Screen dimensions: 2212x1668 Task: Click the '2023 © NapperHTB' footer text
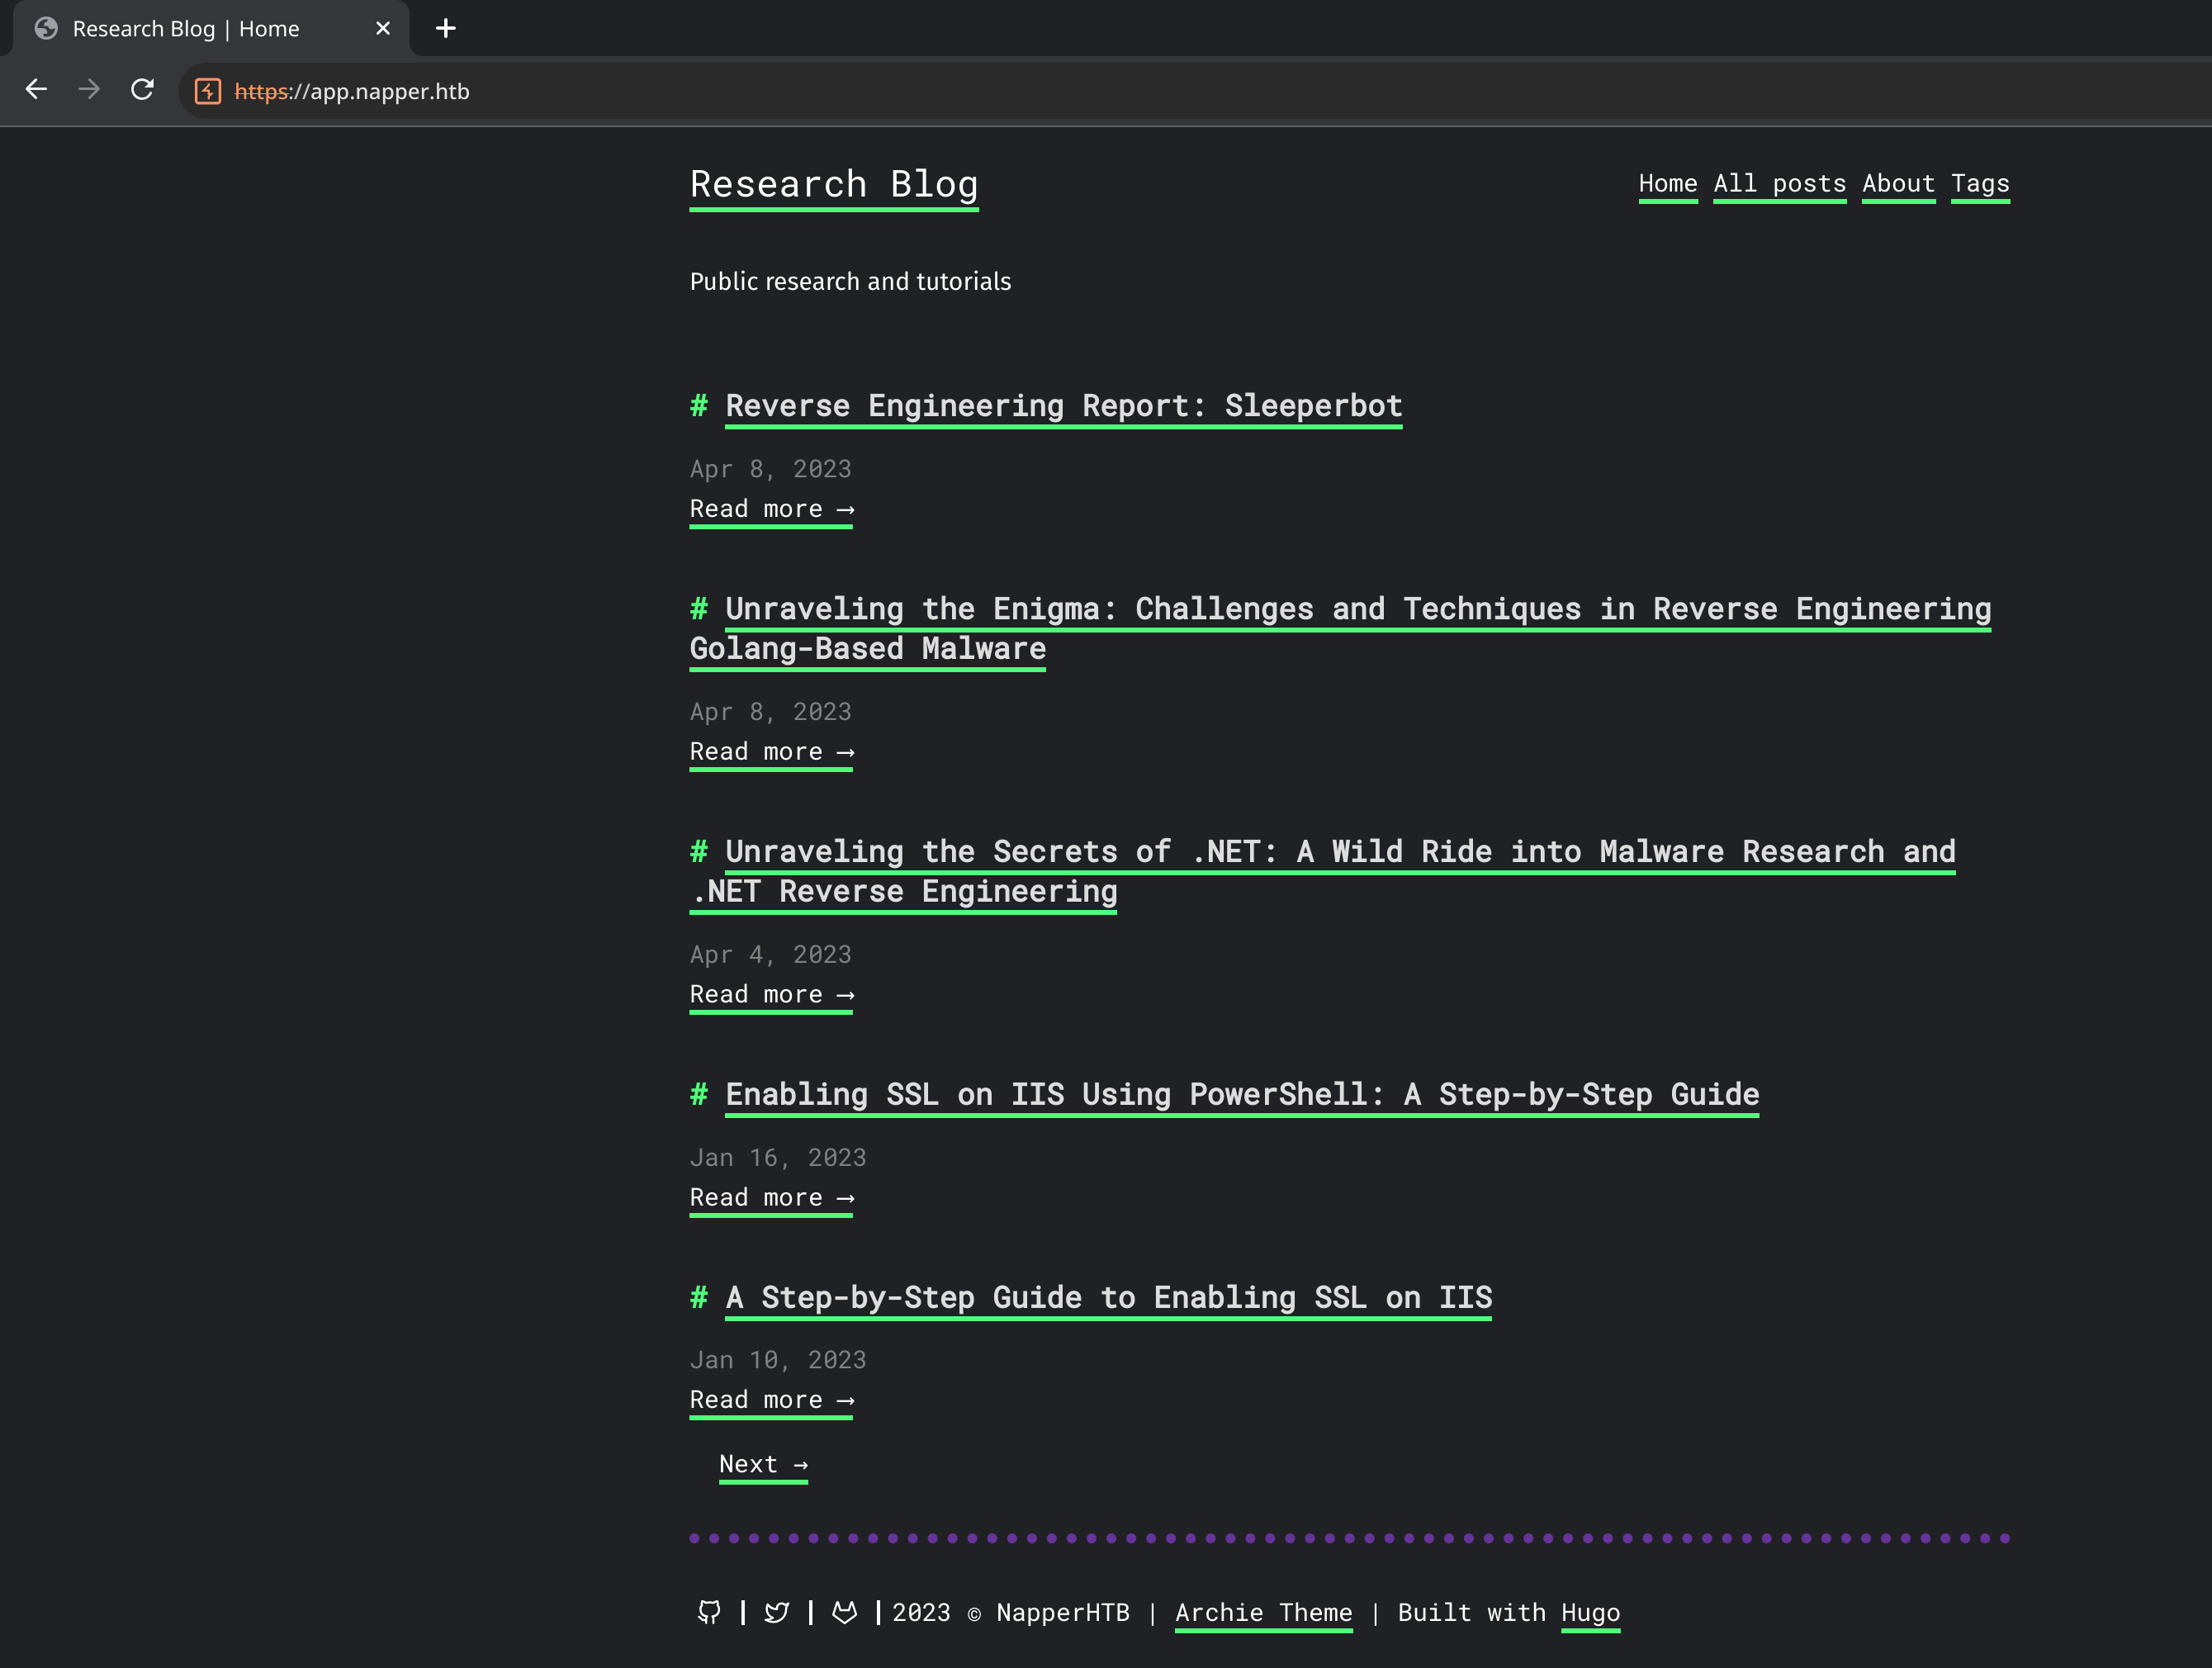click(1011, 1613)
